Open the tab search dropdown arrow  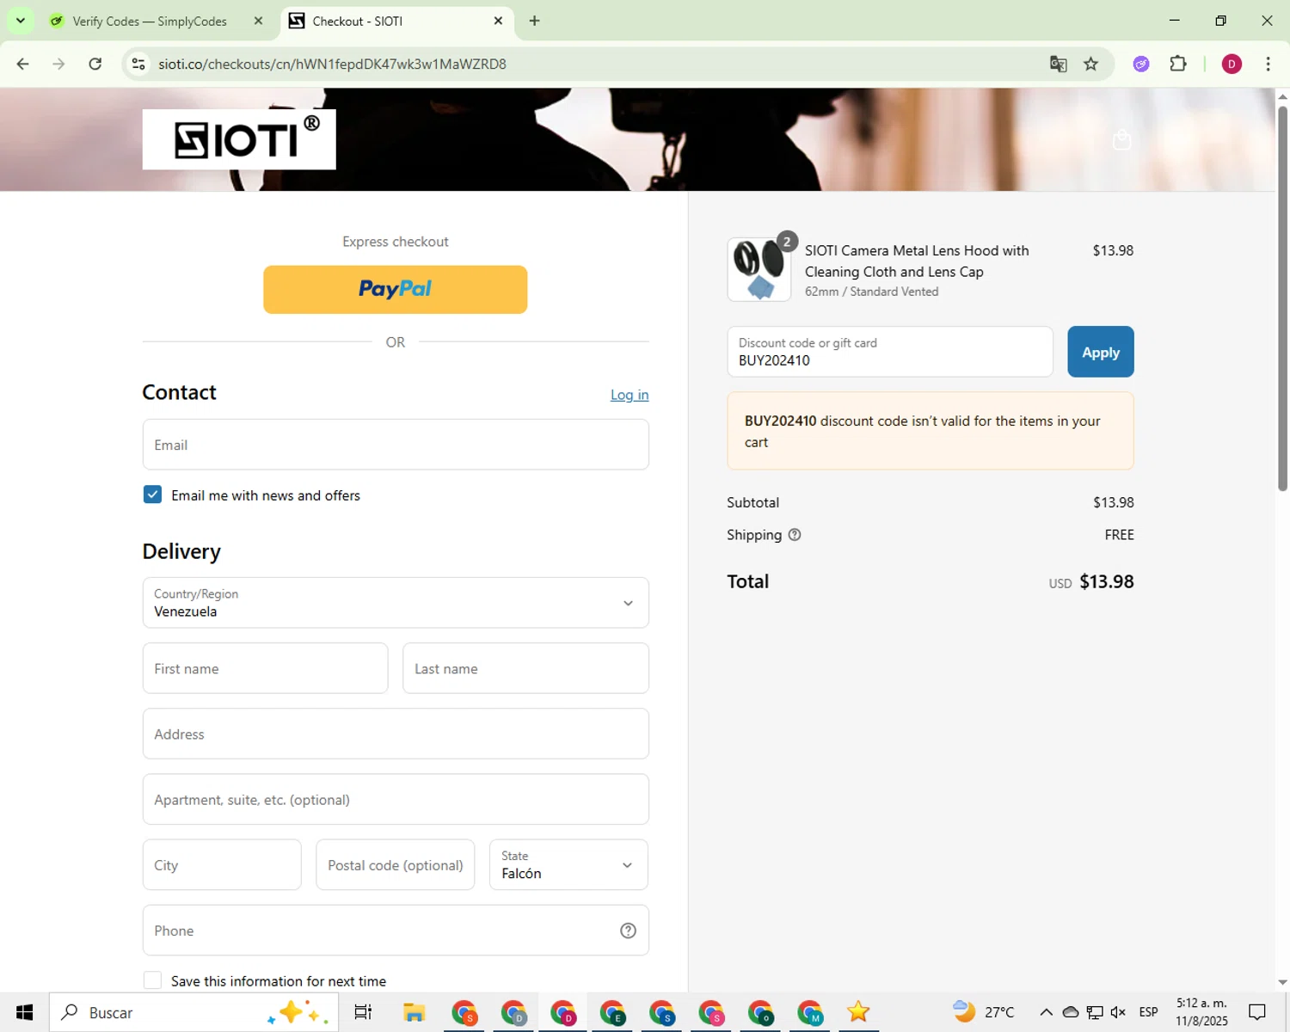pos(21,21)
